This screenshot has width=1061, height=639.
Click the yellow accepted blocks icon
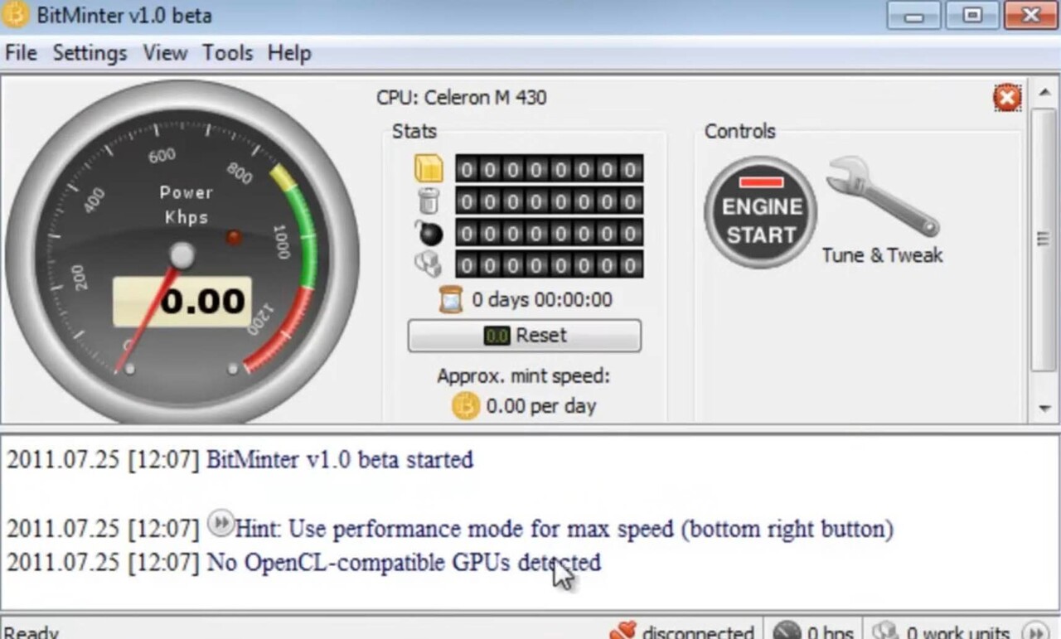tap(429, 169)
